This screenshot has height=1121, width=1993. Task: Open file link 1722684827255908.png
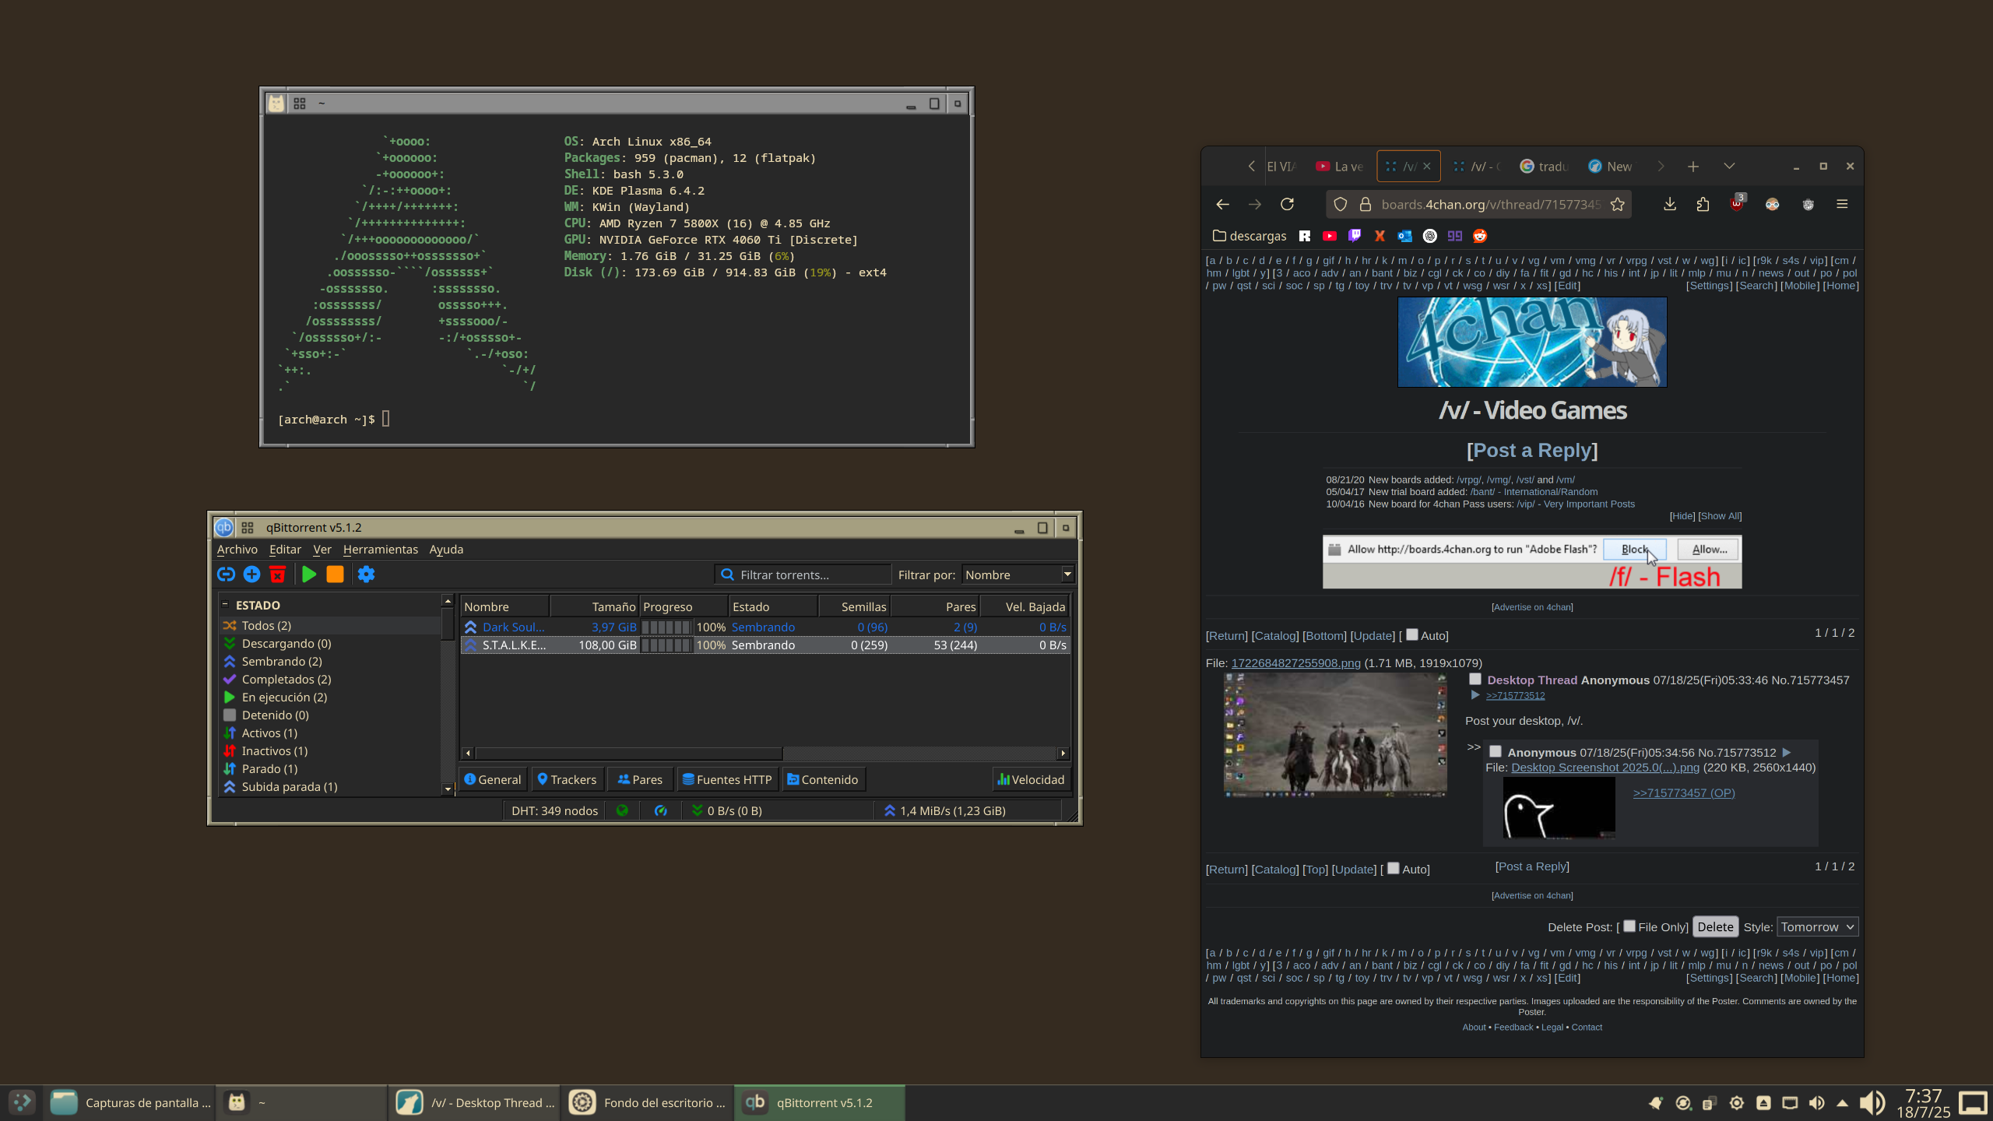[x=1295, y=663]
